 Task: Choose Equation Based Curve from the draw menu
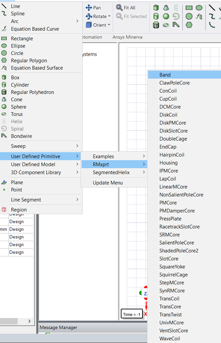click(x=35, y=29)
